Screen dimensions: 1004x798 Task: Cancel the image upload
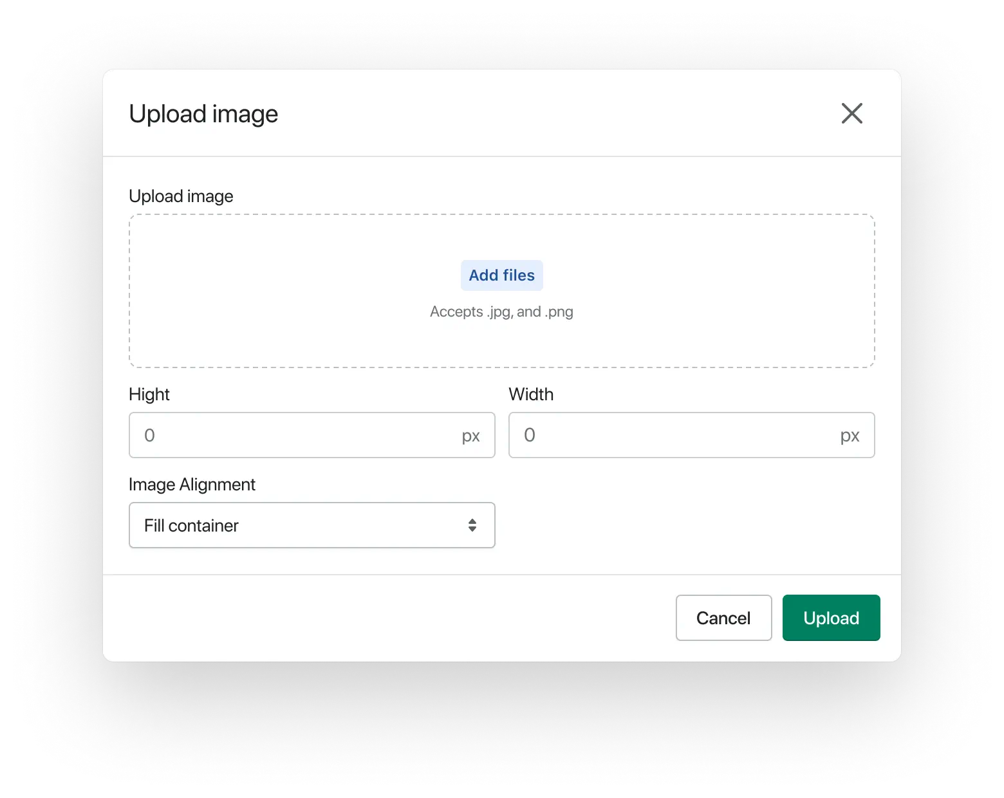[724, 618]
